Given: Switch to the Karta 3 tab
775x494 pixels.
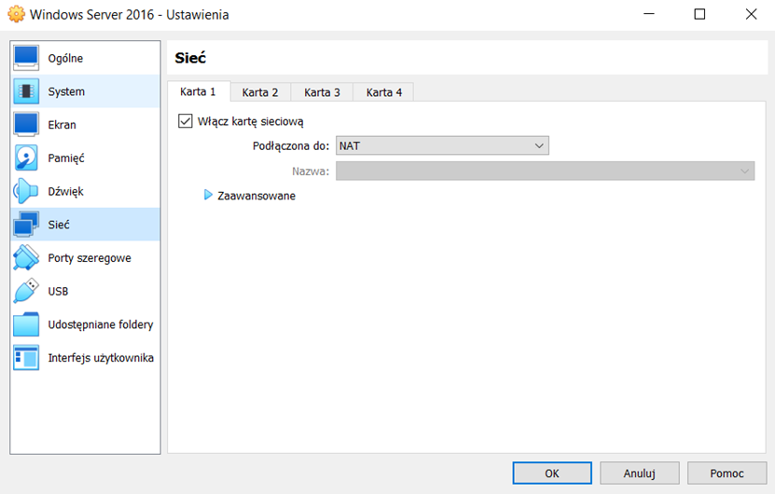Looking at the screenshot, I should click(323, 92).
